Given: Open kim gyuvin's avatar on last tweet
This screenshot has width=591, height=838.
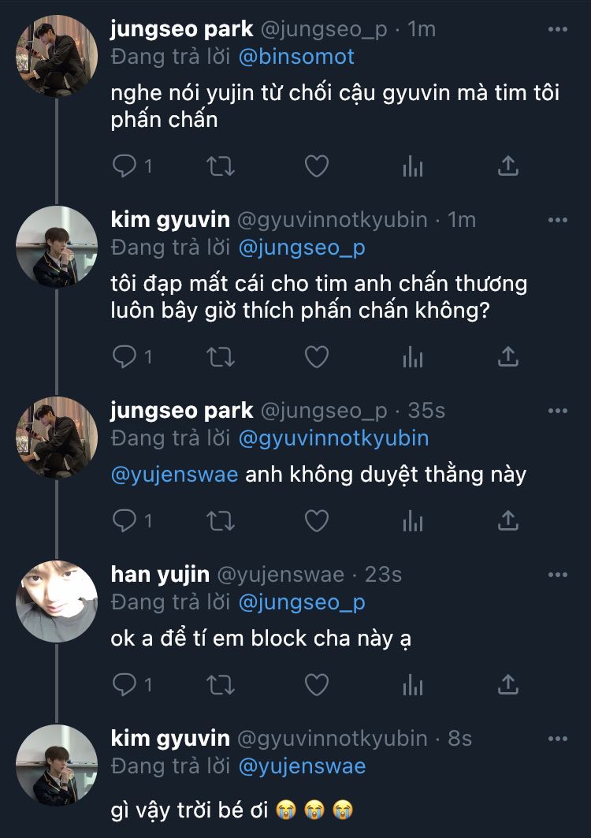Looking at the screenshot, I should point(57,765).
